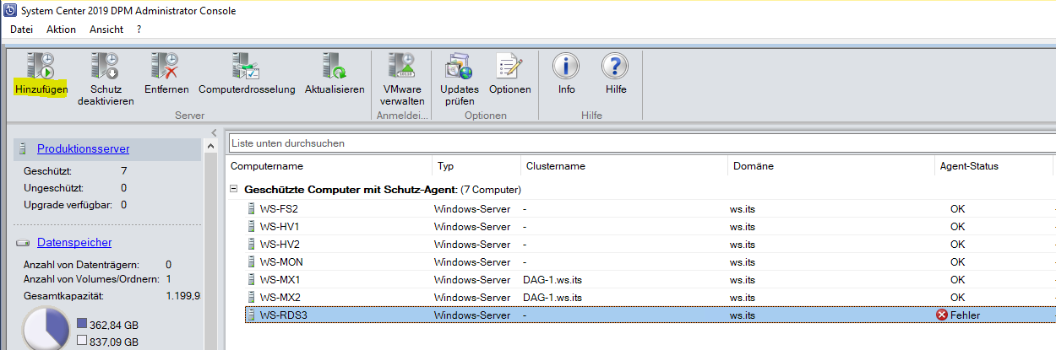Click Schutz deaktivieren toolbar icon
Image resolution: width=1056 pixels, height=350 pixels.
[106, 66]
